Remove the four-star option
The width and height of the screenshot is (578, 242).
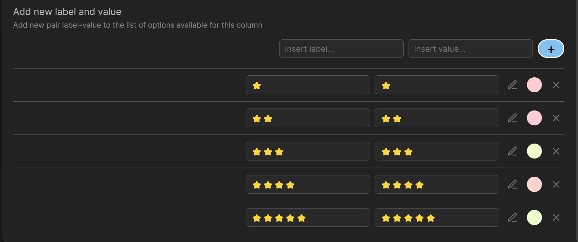click(x=556, y=184)
